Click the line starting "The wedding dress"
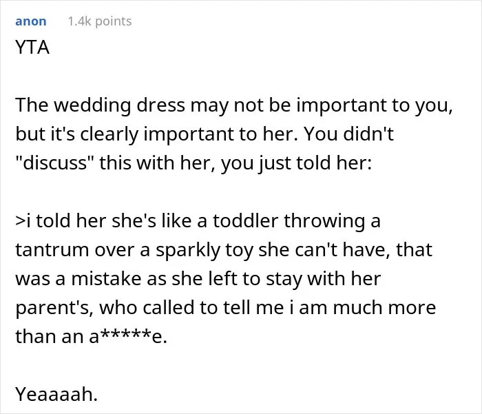 click(x=234, y=105)
